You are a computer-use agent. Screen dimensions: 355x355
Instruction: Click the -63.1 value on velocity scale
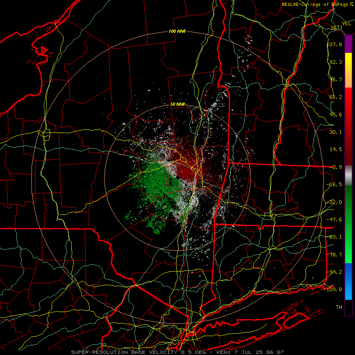[334, 237]
